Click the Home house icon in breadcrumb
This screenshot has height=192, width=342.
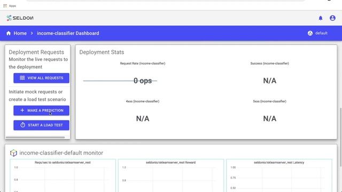point(9,33)
